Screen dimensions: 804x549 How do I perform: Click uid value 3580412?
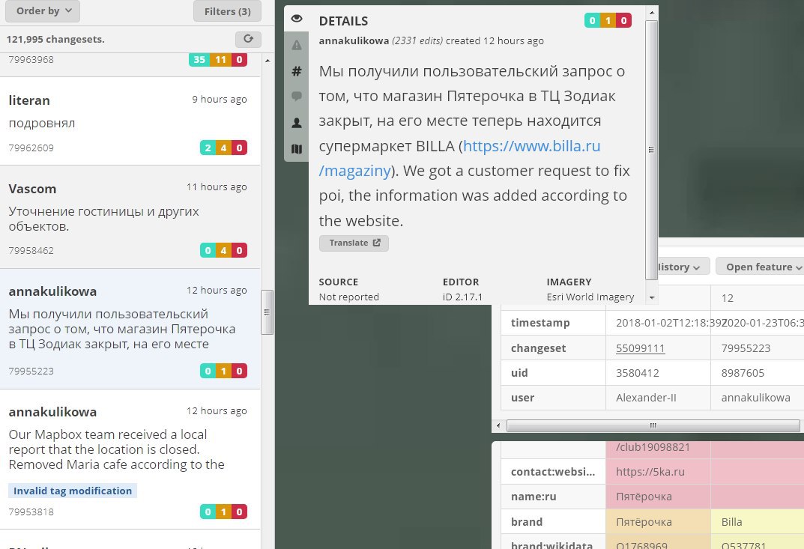(638, 373)
